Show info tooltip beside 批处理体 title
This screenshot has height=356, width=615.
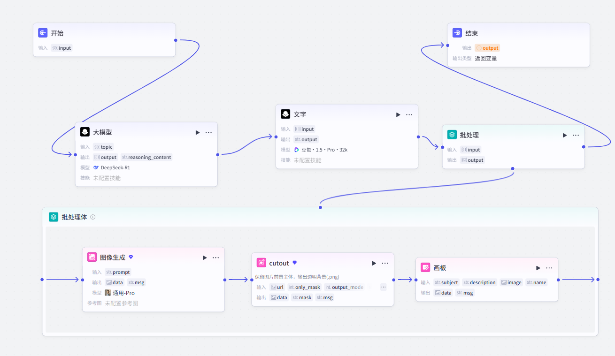pos(93,217)
